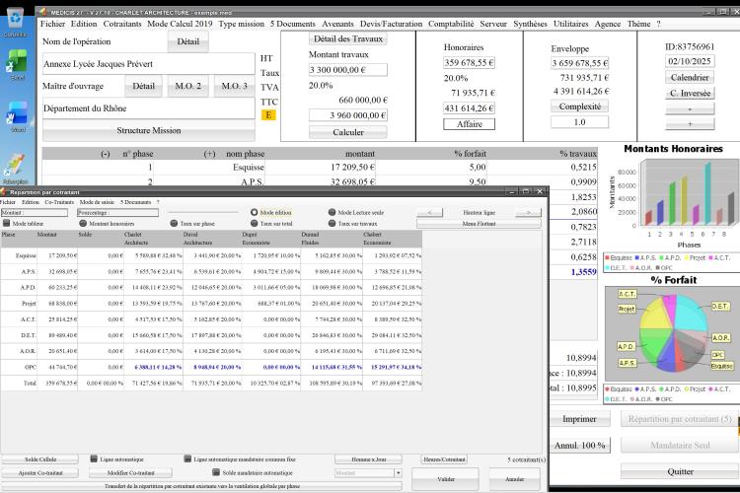Click Complexité value field 1.0
Viewport: 740px width, 493px height.
579,122
